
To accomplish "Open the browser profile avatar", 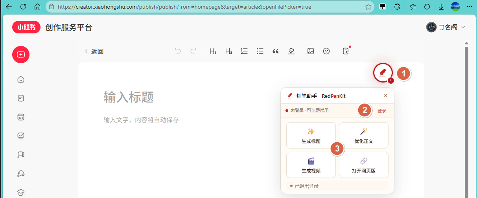I will [x=455, y=7].
